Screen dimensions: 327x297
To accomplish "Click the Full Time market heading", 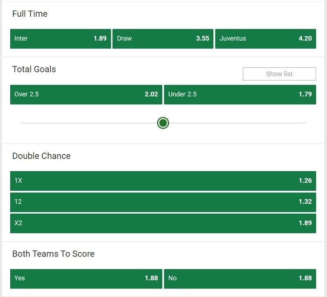I will [x=30, y=14].
